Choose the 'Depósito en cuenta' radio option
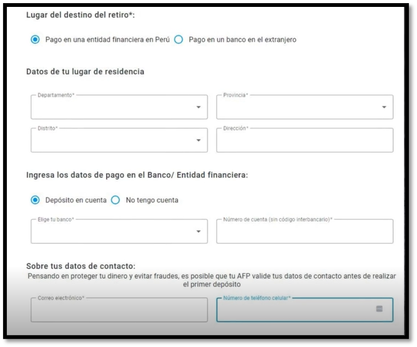The height and width of the screenshot is (347, 417). pyautogui.click(x=35, y=200)
